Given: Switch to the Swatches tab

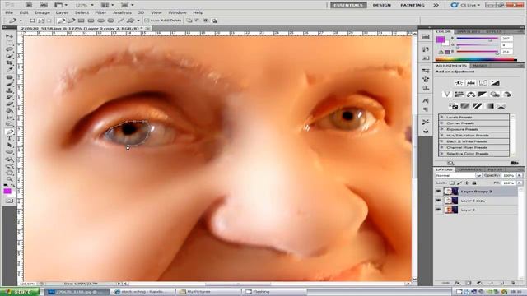Looking at the screenshot, I should click(x=469, y=31).
